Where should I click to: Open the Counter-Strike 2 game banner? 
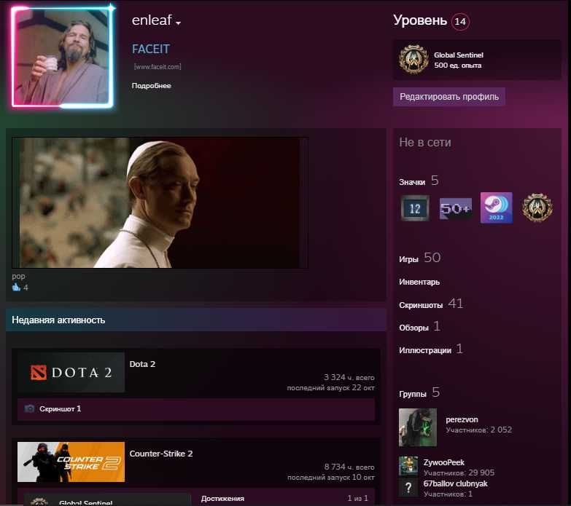tap(71, 462)
